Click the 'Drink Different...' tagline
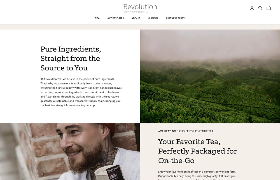Image resolution: width=280 pixels, height=180 pixels. [x=136, y=11]
